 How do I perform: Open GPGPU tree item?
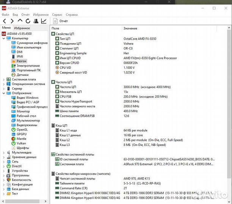pos(19,134)
